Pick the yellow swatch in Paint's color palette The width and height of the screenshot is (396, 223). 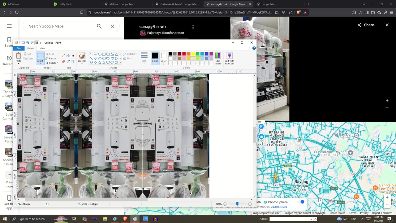click(x=193, y=54)
